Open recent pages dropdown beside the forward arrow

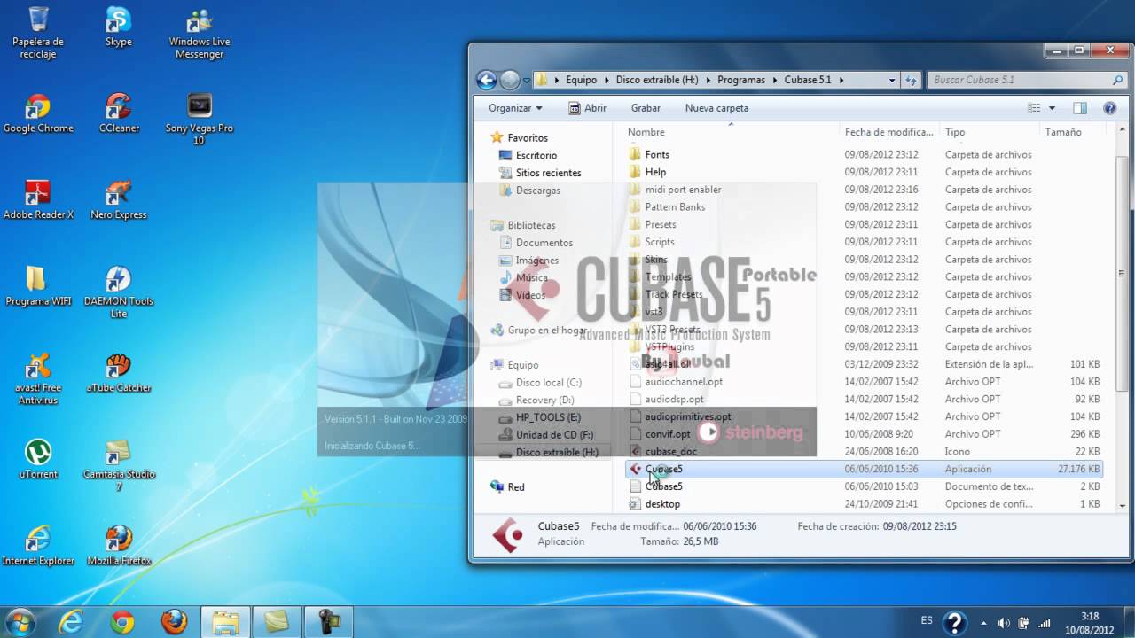pos(526,80)
